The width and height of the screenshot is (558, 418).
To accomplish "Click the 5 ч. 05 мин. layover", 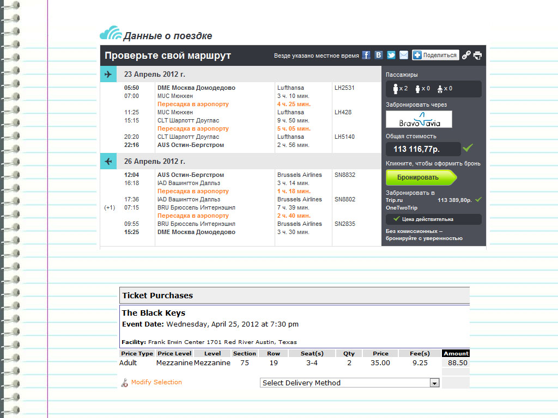I will click(x=294, y=128).
